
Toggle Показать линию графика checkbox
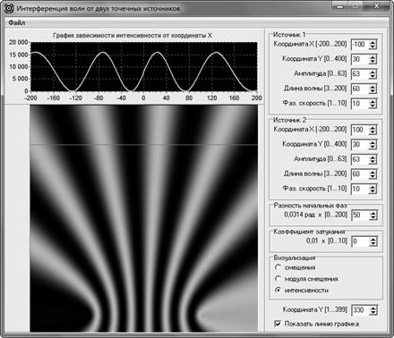coord(278,324)
